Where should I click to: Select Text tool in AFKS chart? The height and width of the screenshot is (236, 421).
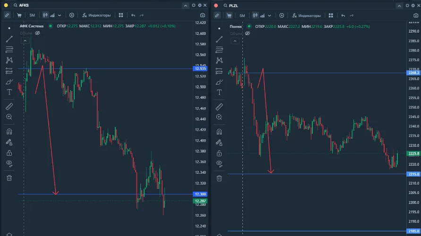click(9, 92)
